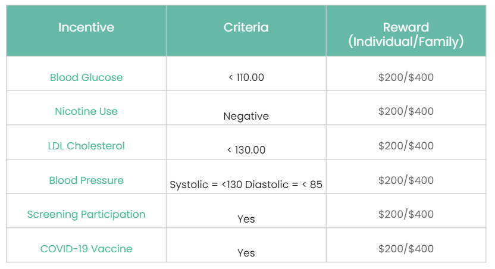Select the Blood Pressure incentive
This screenshot has height=269, width=495.
[x=86, y=180]
